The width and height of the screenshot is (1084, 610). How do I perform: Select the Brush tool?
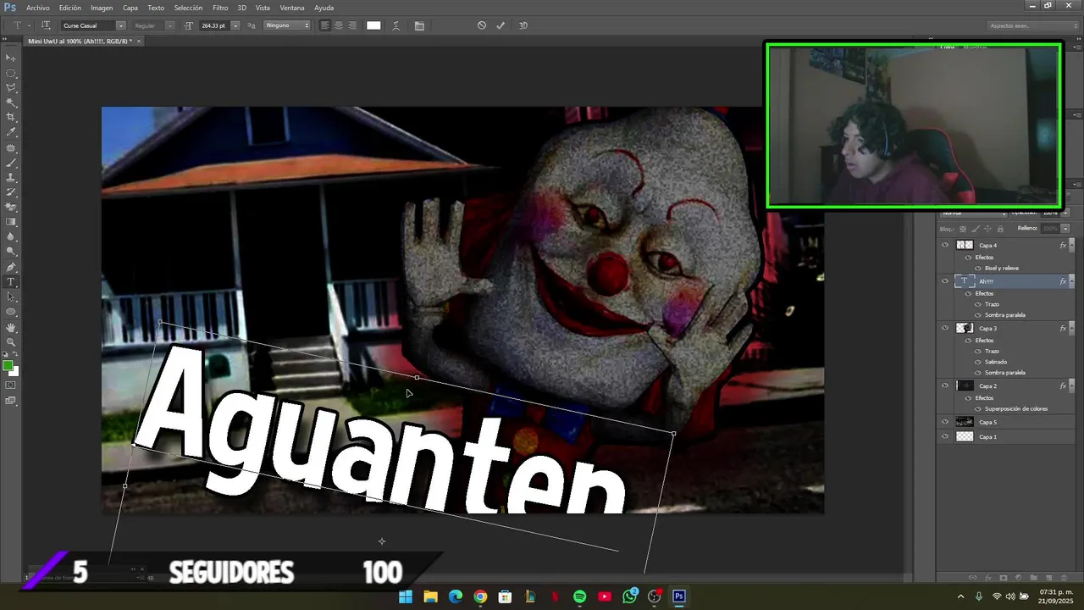tap(11, 162)
